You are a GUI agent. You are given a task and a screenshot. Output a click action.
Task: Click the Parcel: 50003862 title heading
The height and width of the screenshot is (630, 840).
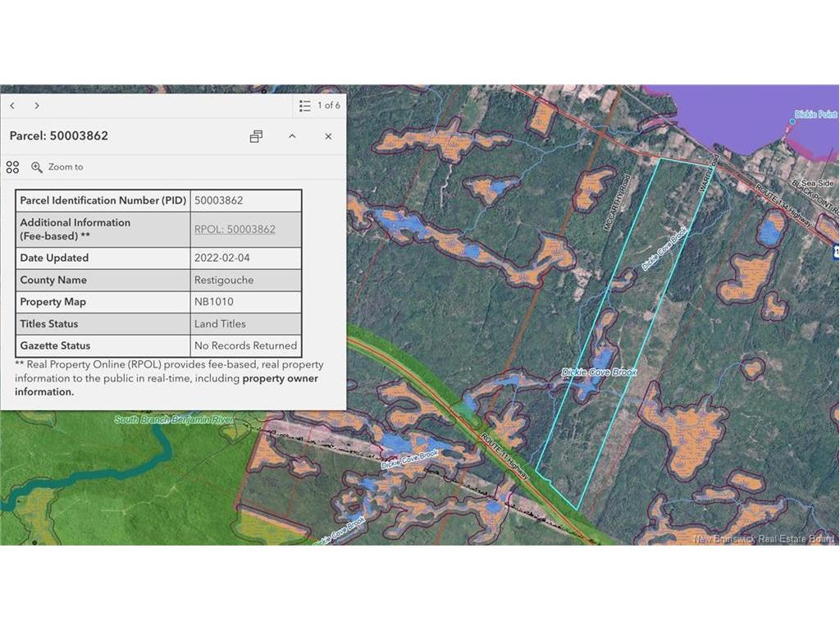(x=59, y=136)
